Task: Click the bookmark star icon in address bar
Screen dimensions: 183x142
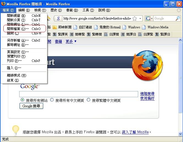Action: coord(135,18)
